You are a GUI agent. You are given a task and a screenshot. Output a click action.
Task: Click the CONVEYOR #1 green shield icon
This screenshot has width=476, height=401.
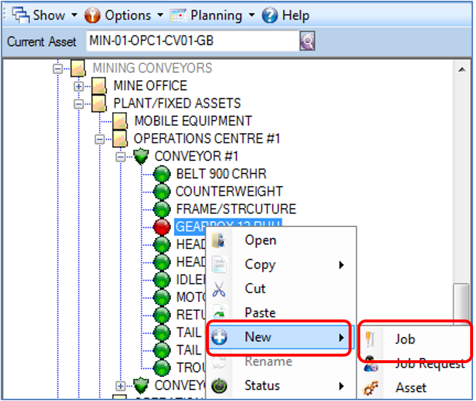[141, 156]
